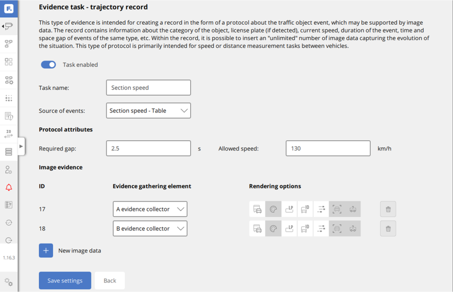Delete image evidence row ID 17
Viewport: 453px width, 292px height.
(x=388, y=209)
